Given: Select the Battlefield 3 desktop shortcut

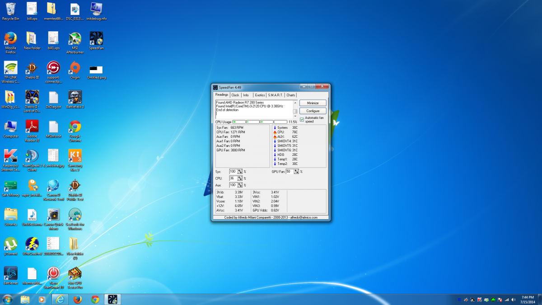Looking at the screenshot, I should click(x=75, y=99).
